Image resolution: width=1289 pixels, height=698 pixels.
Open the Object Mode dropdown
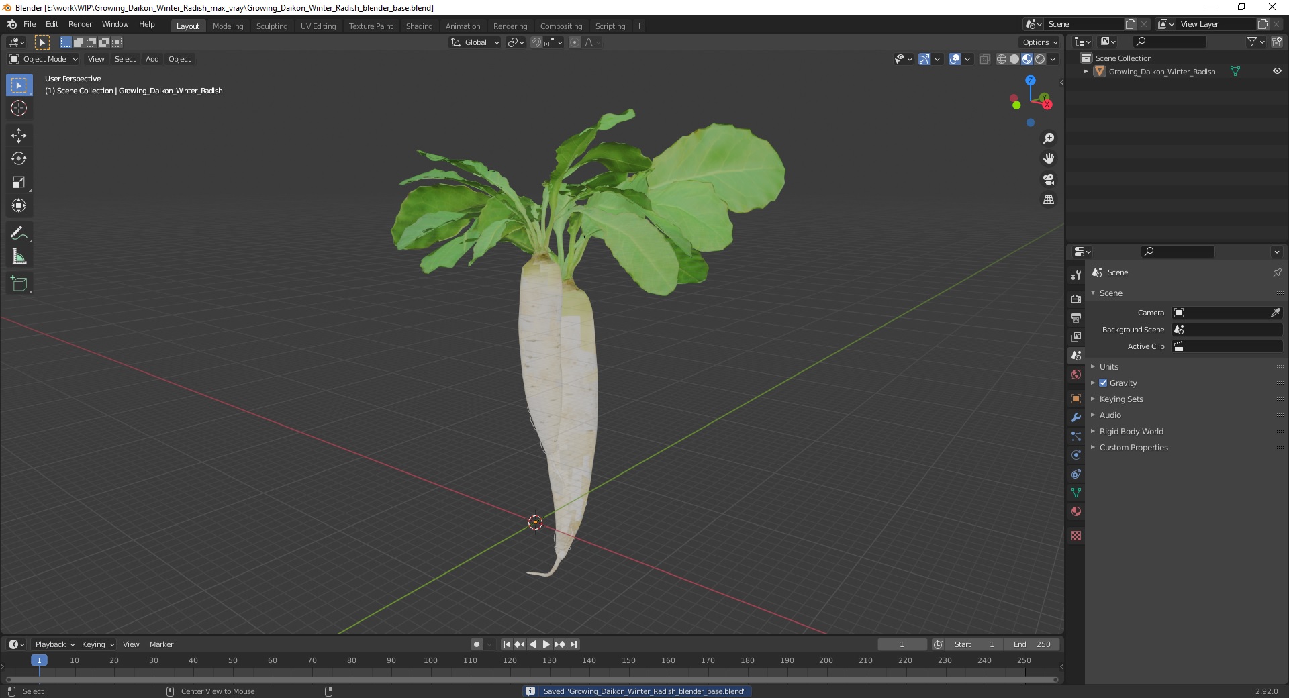point(44,59)
